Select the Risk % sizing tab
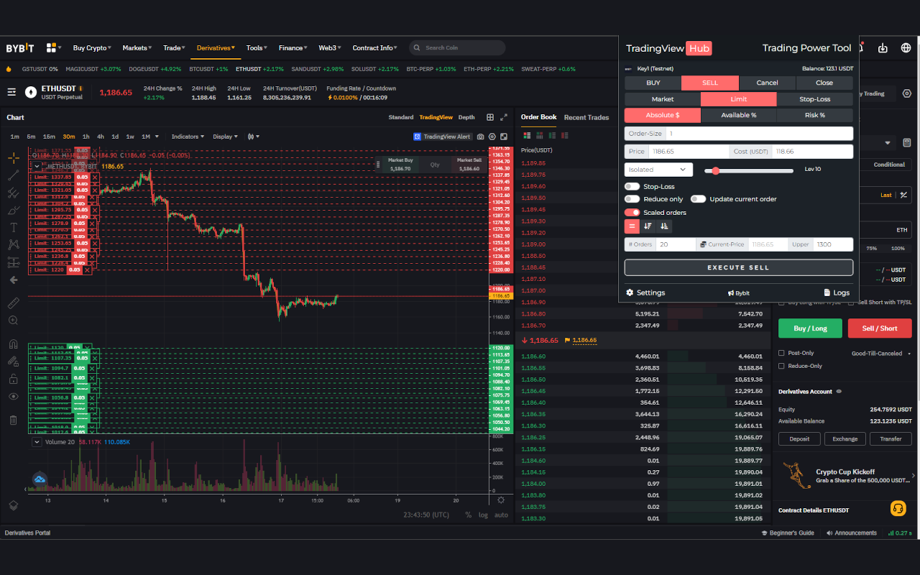 [x=815, y=115]
